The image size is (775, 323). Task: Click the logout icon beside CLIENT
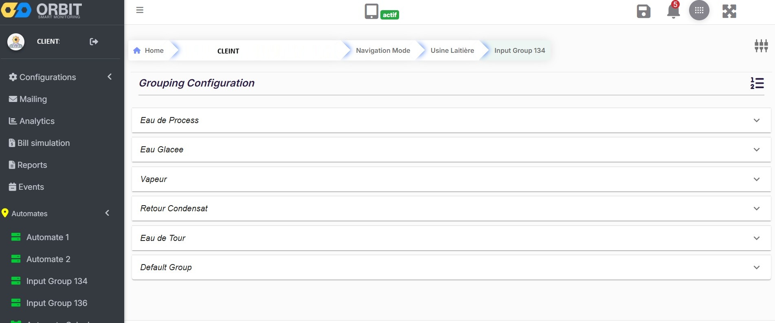coord(94,41)
